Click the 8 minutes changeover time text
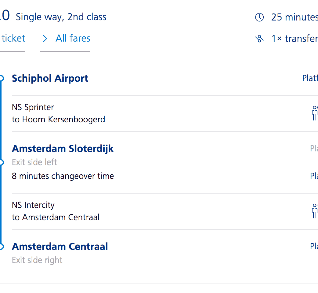 [x=63, y=176]
